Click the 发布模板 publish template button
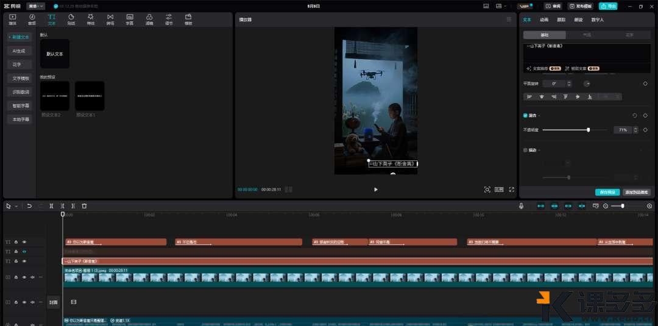This screenshot has height=326, width=658. 581,6
